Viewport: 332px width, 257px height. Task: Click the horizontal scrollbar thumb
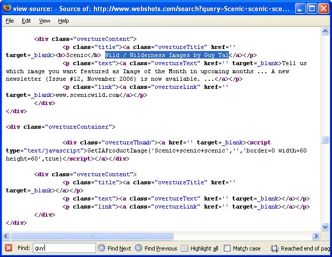pos(92,236)
